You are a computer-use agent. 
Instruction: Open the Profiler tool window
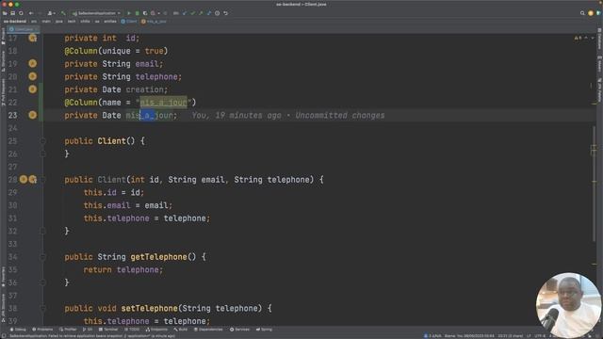(x=68, y=330)
